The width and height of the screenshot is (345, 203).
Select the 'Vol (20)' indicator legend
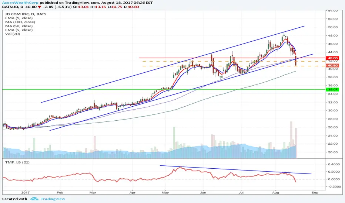tap(12, 34)
